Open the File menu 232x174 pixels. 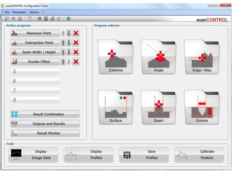[7, 12]
